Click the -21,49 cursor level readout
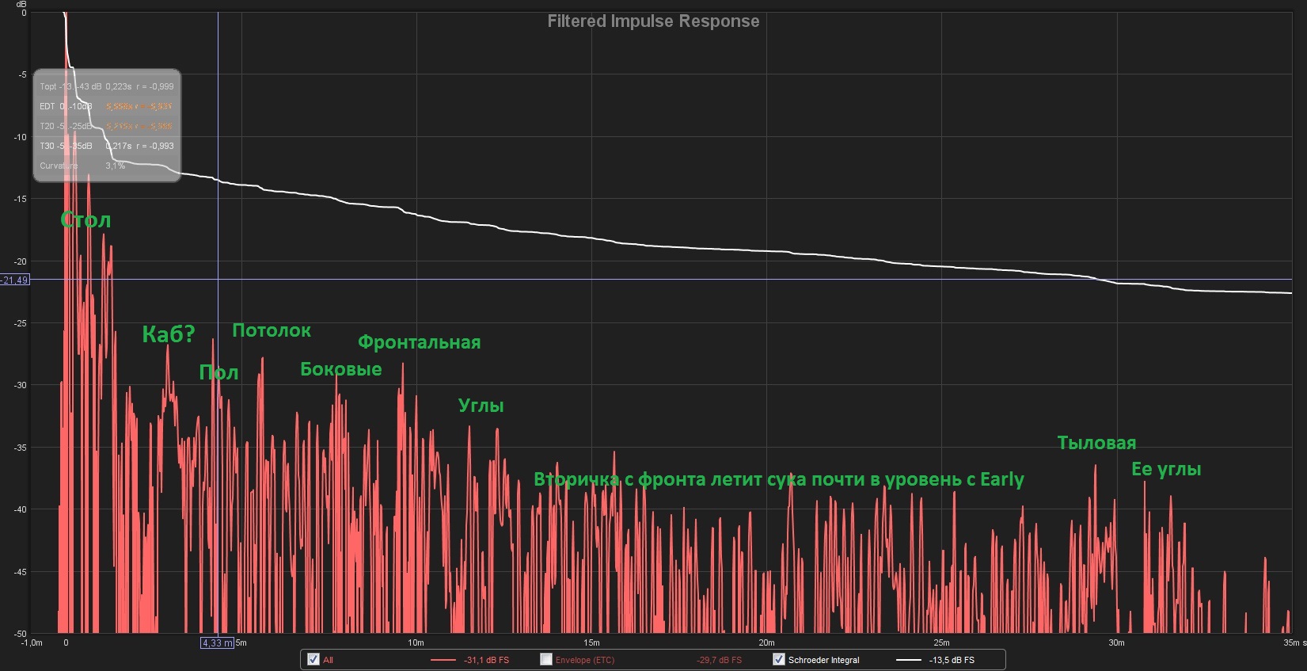Screen dimensions: 1307x671 (15, 280)
